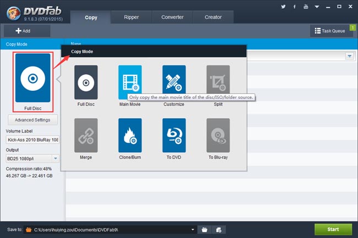Select the Split copy mode
The width and height of the screenshot is (358, 238).
(x=218, y=82)
